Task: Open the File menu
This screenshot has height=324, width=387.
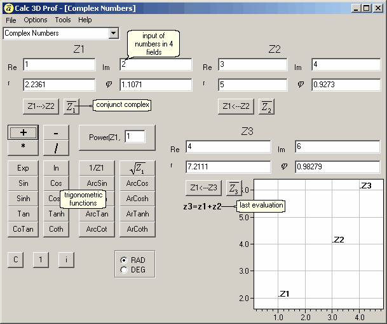Action: pos(11,20)
